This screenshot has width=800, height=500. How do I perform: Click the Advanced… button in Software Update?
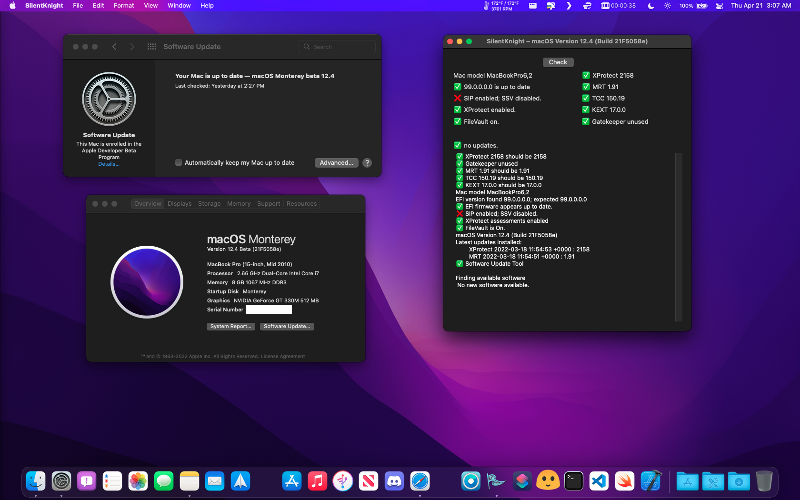[337, 162]
